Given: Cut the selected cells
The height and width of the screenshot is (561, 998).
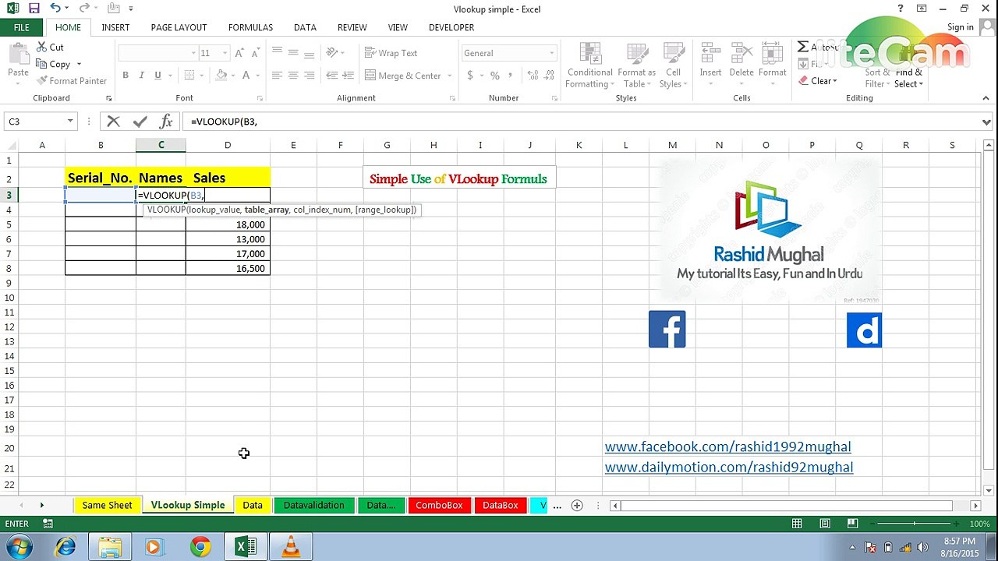Looking at the screenshot, I should 50,47.
